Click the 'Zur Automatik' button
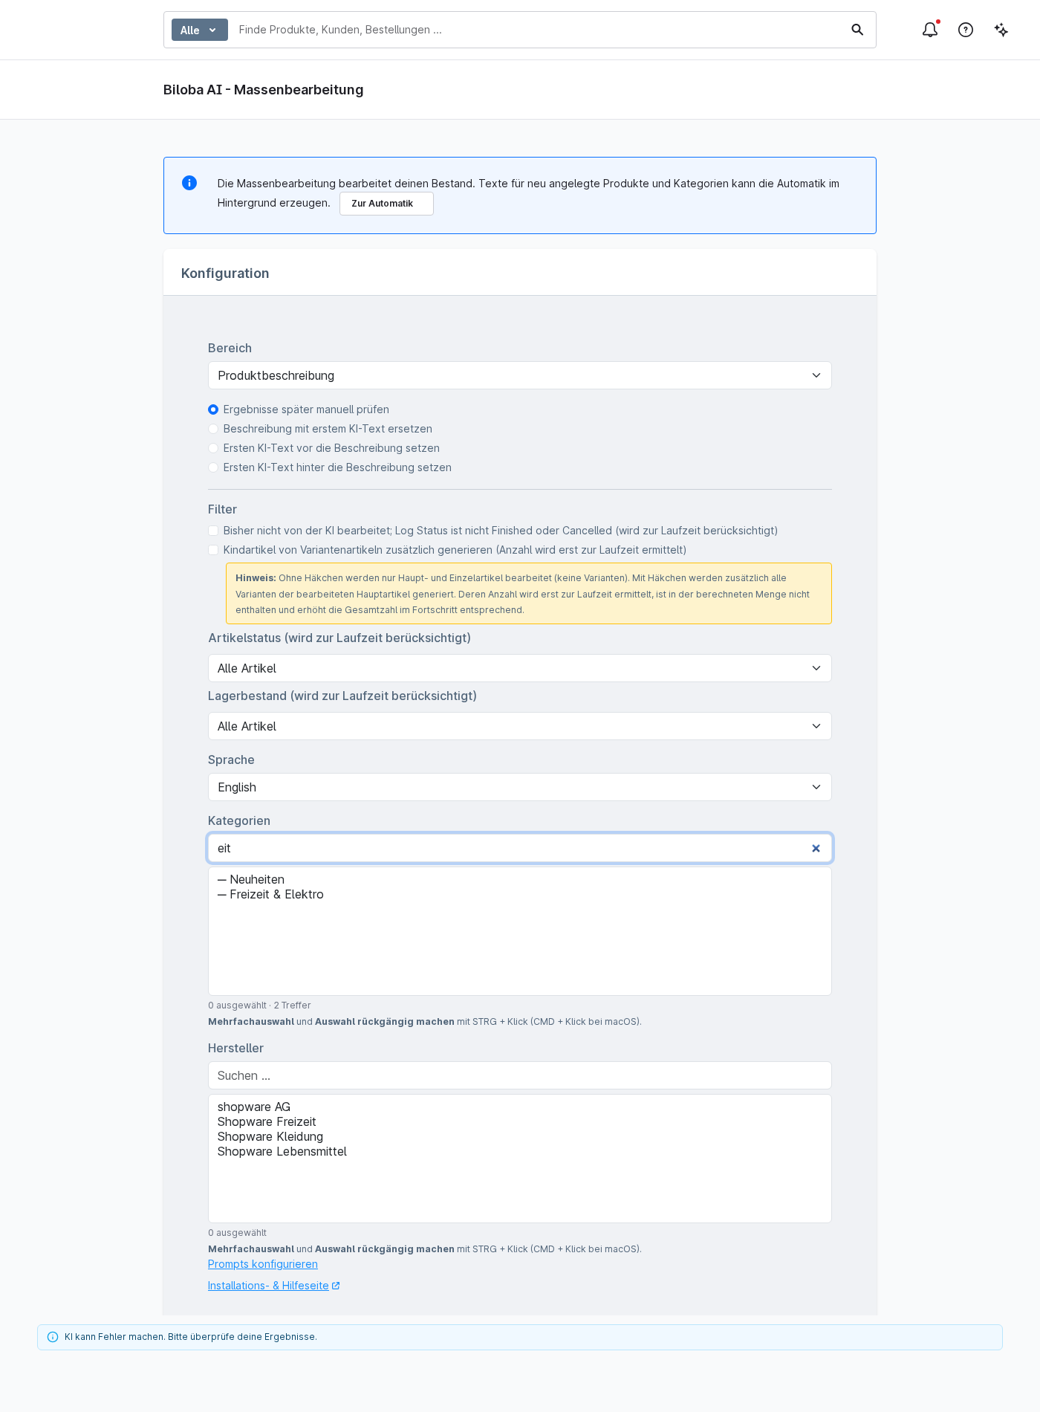 [386, 204]
